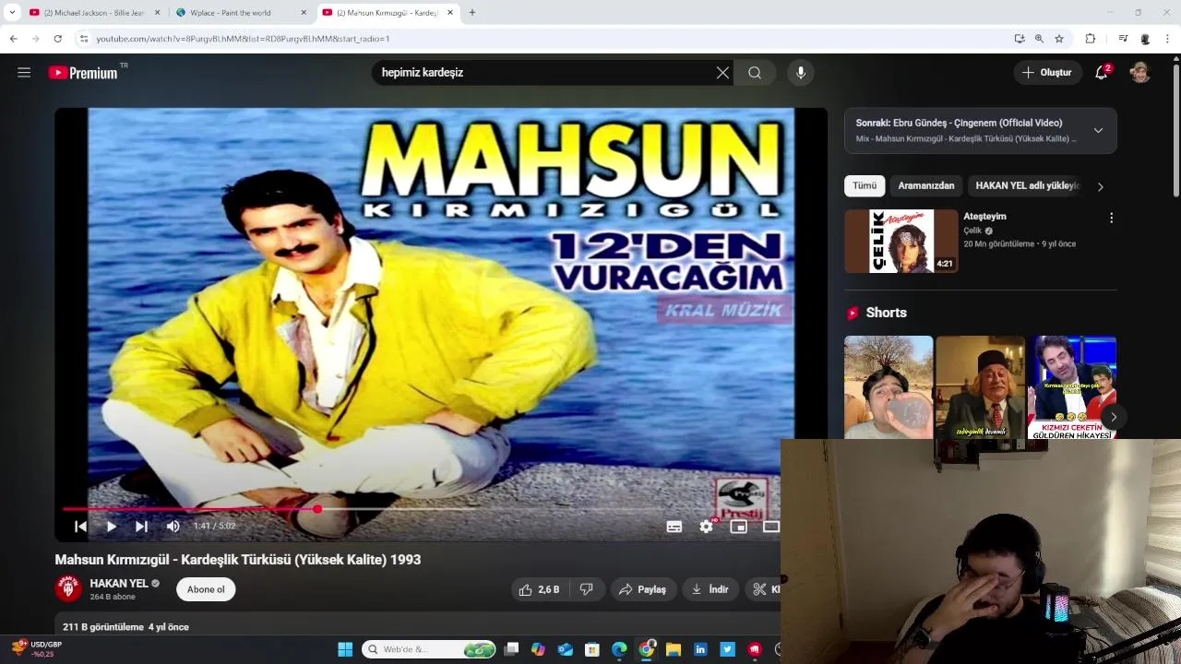Dislike the video

coord(586,589)
